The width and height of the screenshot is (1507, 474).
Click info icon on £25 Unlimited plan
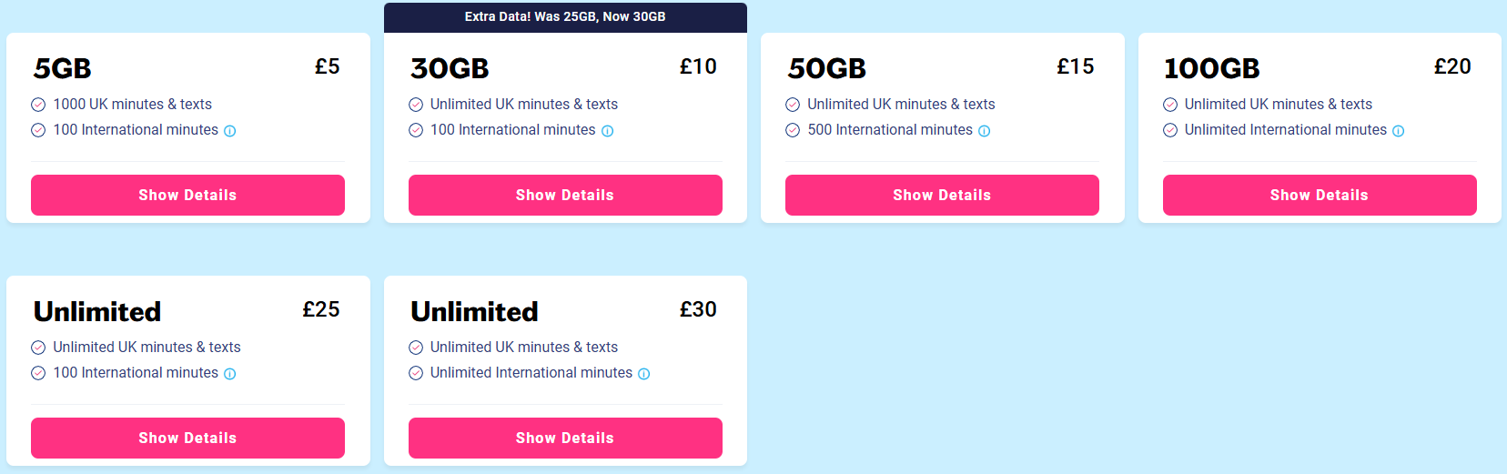(x=230, y=374)
